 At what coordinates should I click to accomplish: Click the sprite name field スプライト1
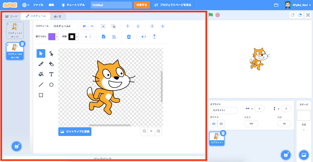point(224,110)
